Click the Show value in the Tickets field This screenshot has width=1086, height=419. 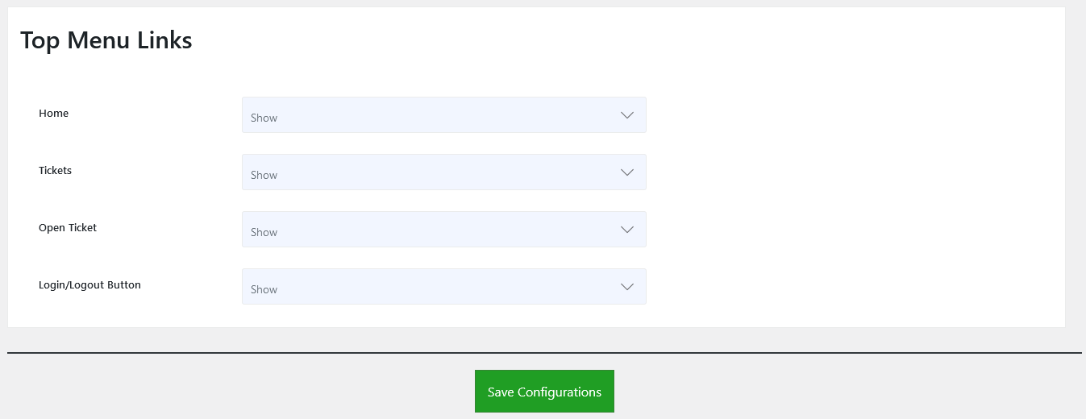[264, 175]
